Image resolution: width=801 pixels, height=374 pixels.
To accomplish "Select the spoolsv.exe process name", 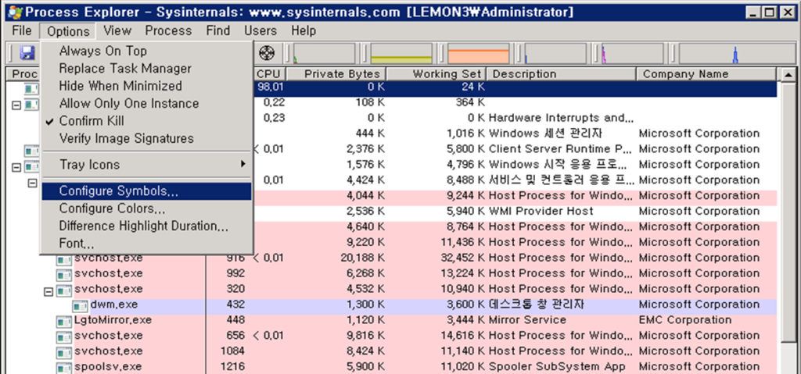I will [x=108, y=367].
